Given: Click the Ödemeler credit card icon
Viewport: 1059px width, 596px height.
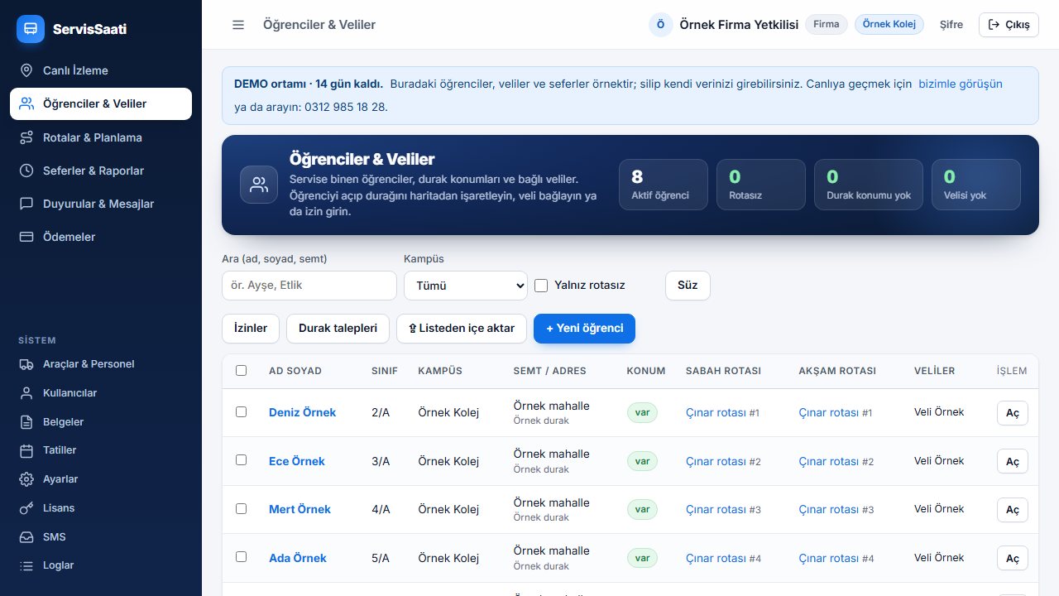Looking at the screenshot, I should pyautogui.click(x=26, y=237).
